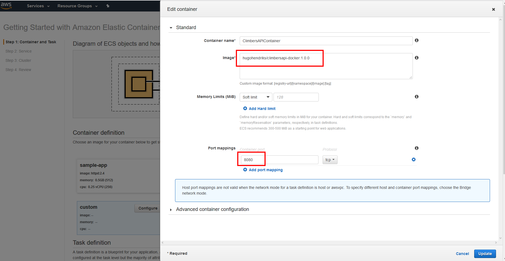This screenshot has width=505, height=261.
Task: Click Add Hard limit link
Action: point(262,109)
